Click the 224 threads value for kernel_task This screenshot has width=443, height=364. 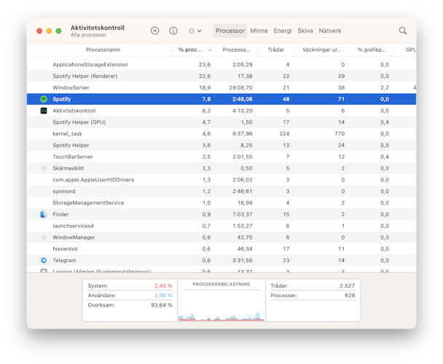[284, 134]
